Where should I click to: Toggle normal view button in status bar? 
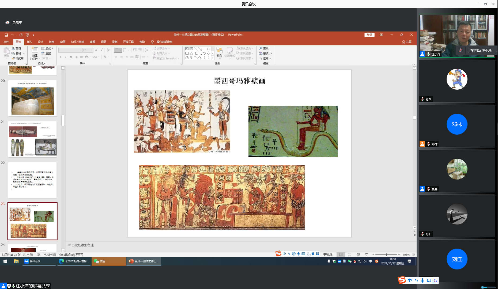point(341,254)
